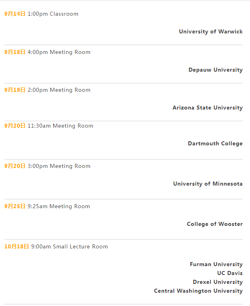The image size is (250, 306).
Task: Click the UC Davis link
Action: pos(229,273)
